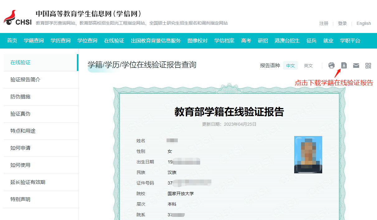
Task: Click the page title 学籍/学历/学位在线验证报告查询
Action: (x=142, y=65)
